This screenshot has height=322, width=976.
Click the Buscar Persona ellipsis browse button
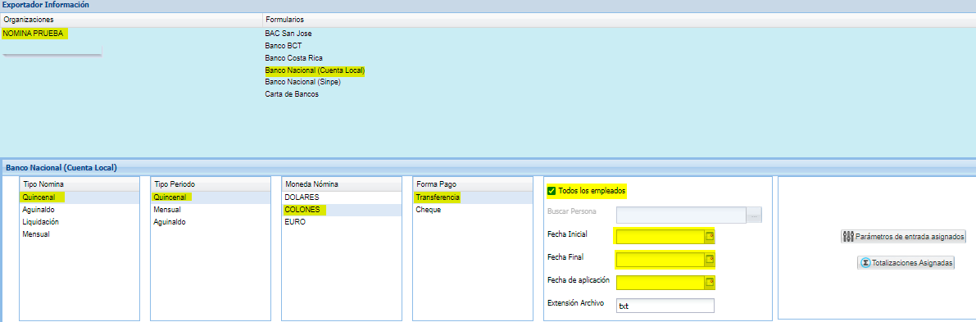click(x=755, y=215)
